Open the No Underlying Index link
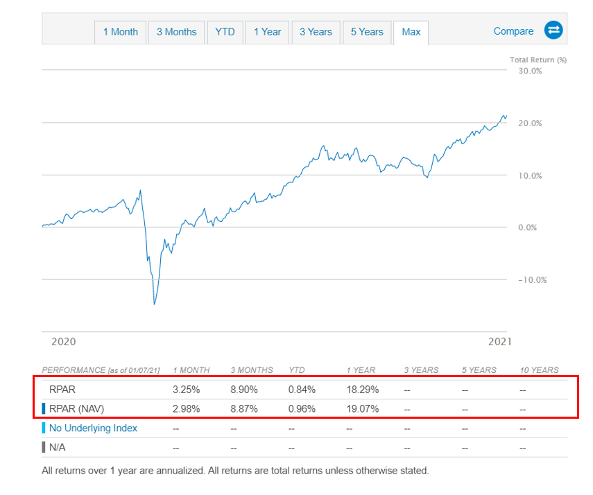This screenshot has height=495, width=593. click(93, 428)
